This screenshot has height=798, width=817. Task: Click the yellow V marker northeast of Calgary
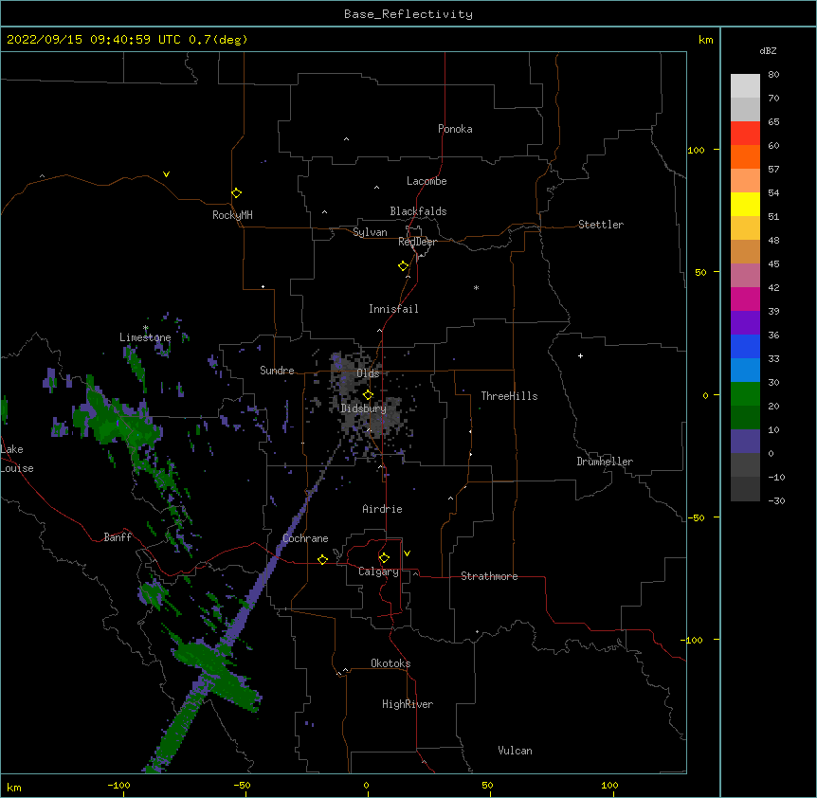pyautogui.click(x=407, y=553)
